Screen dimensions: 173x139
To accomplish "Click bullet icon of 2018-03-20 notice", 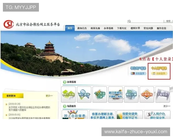I will [x=6, y=104].
